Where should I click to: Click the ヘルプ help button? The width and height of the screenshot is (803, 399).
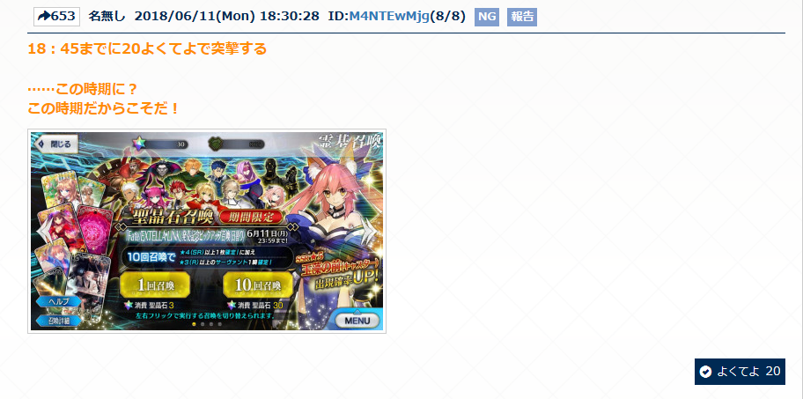pyautogui.click(x=58, y=302)
